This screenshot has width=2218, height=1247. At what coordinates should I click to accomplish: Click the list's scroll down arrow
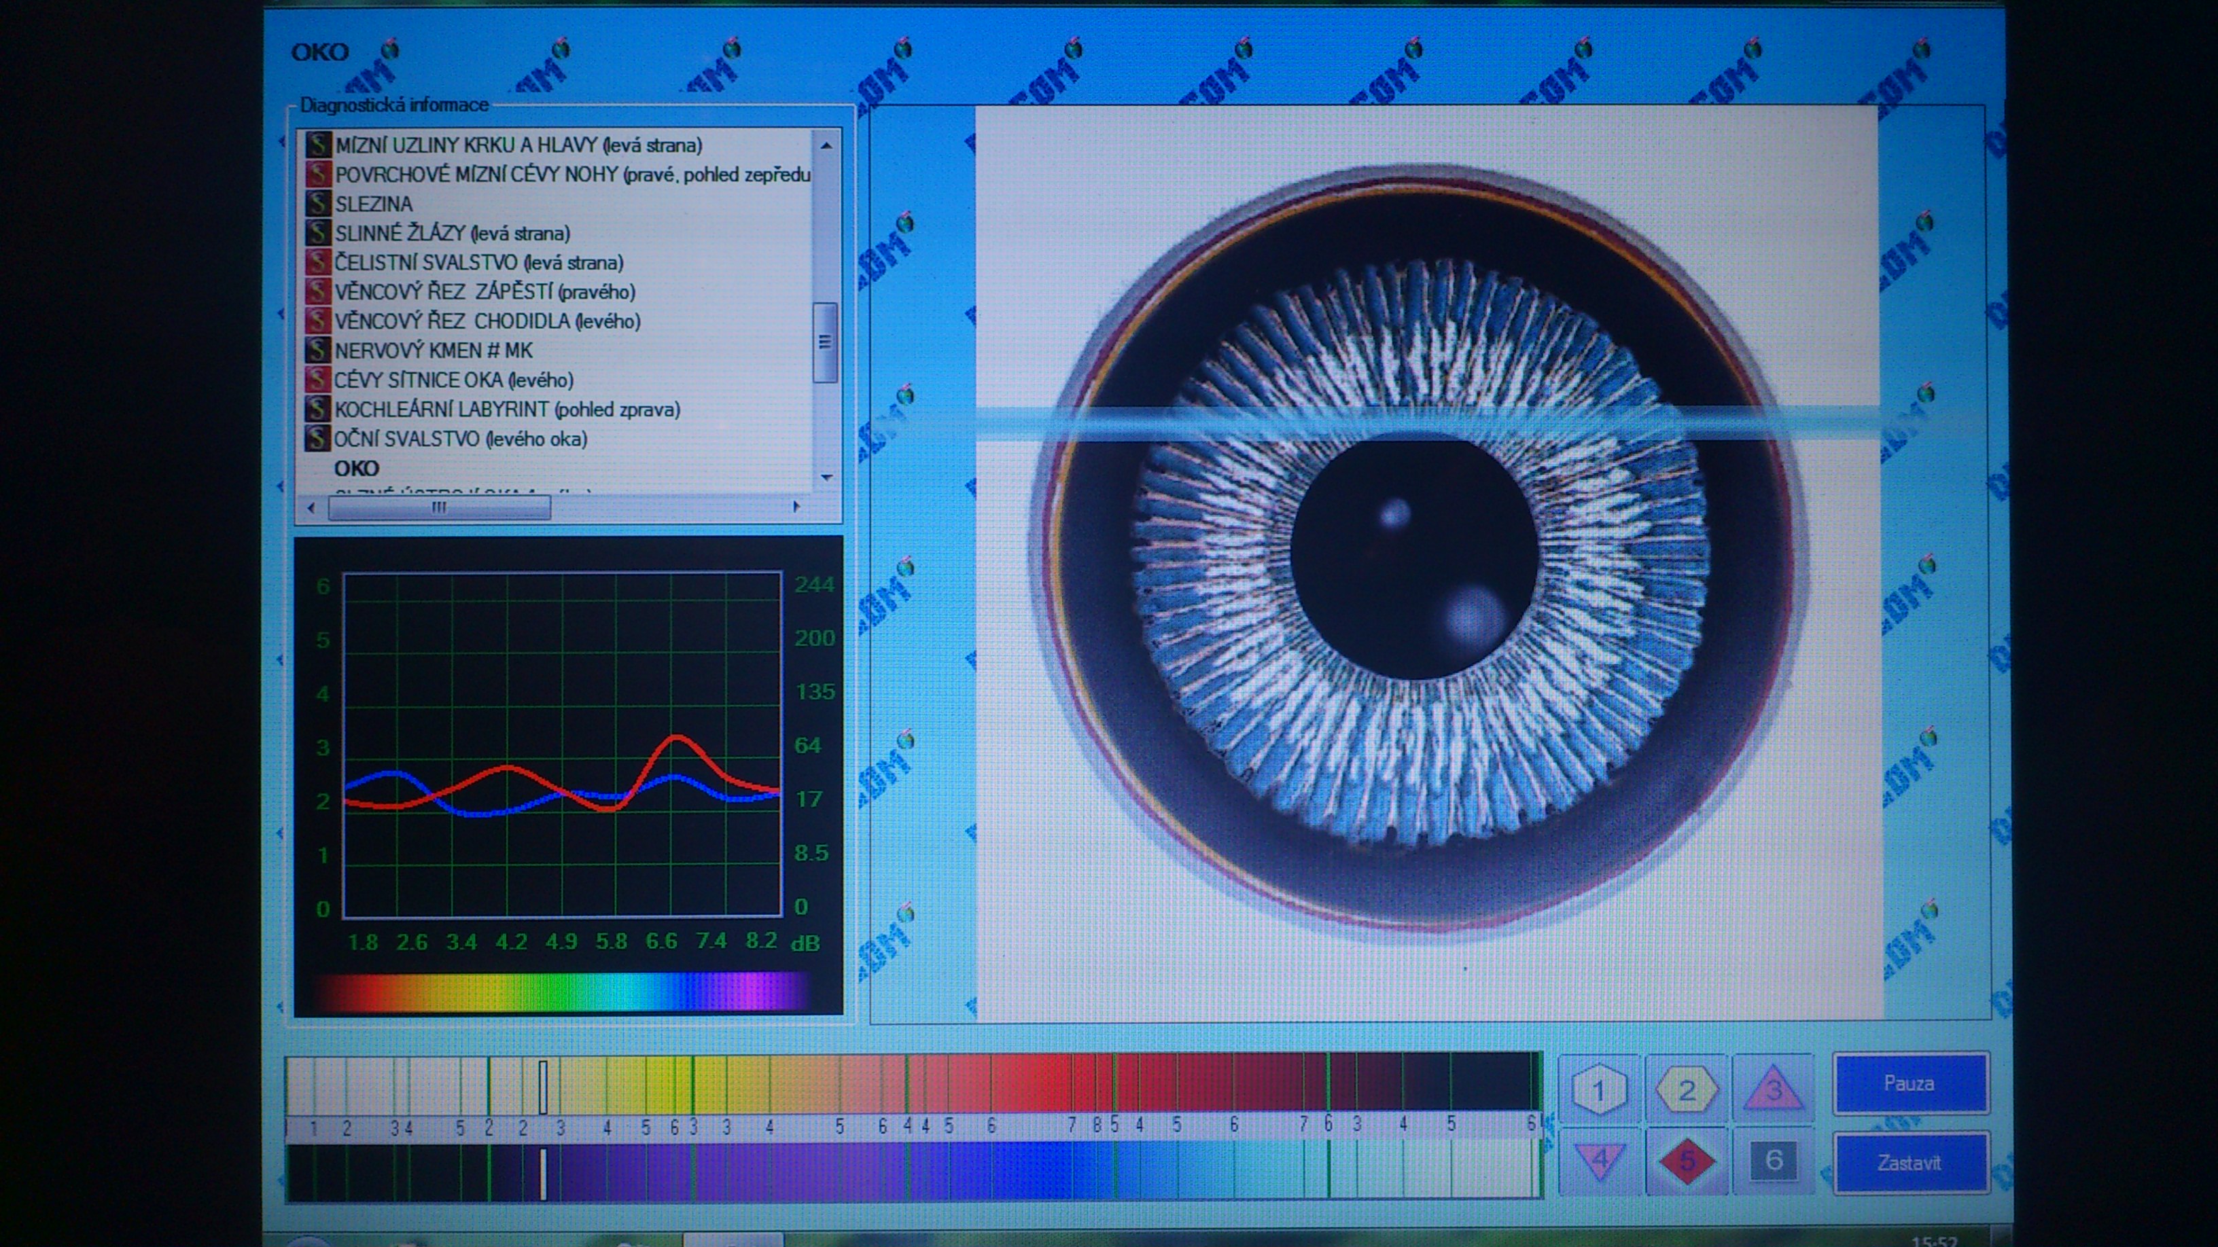(826, 477)
